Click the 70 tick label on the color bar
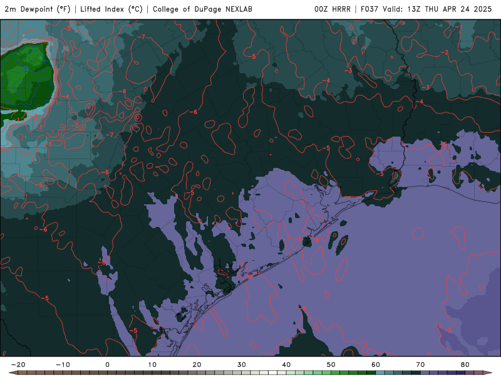This screenshot has width=501, height=376. 420,365
